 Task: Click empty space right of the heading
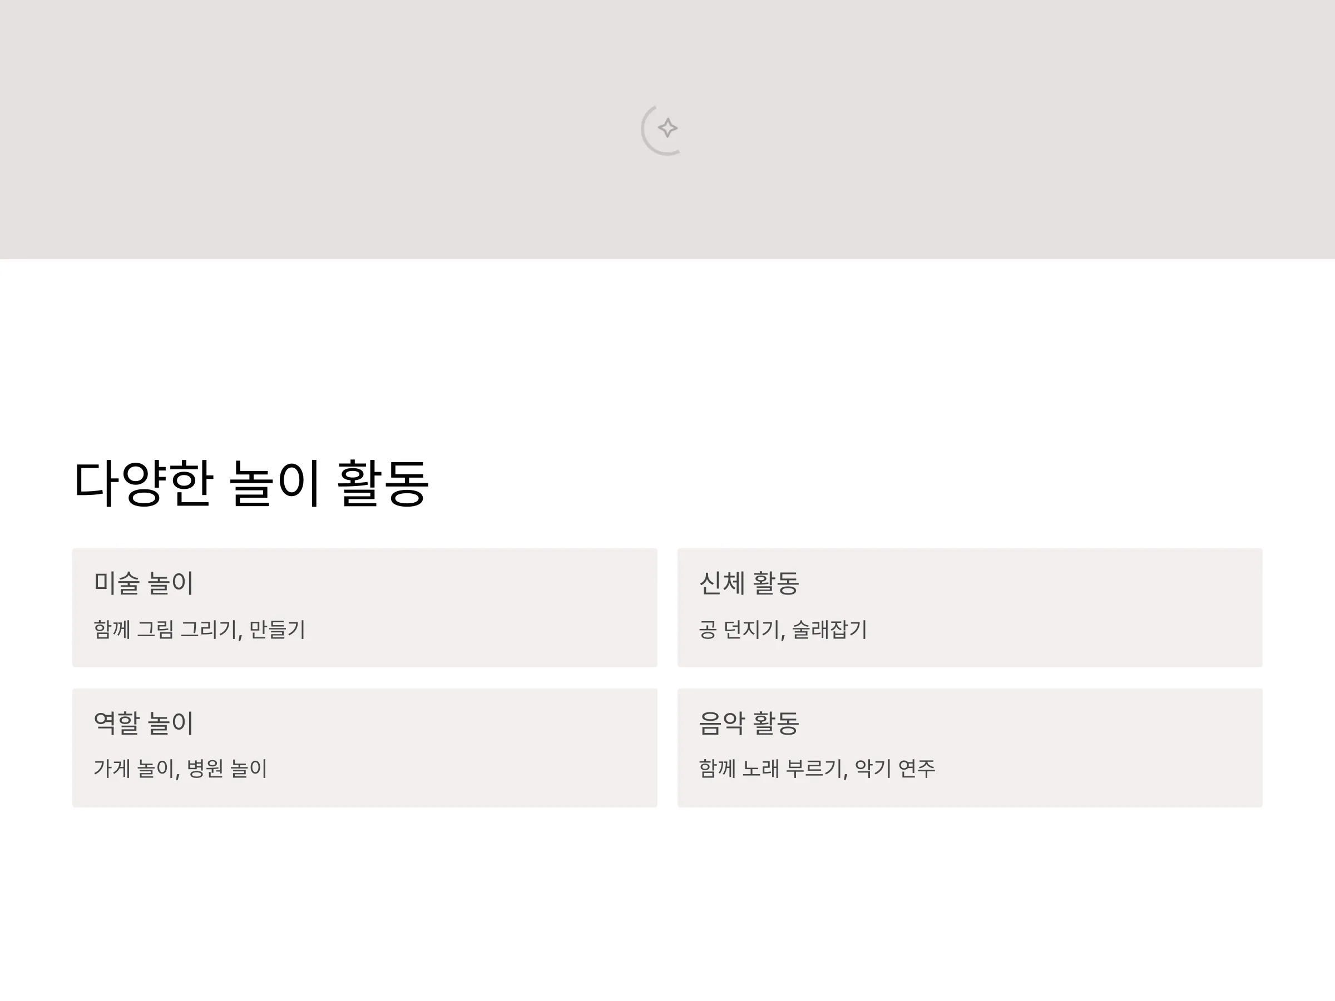[x=845, y=483]
